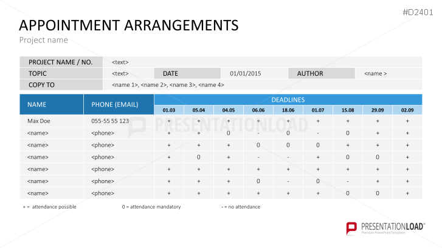The width and height of the screenshot is (442, 248).
Task: Click the Max Doe name cell
Action: point(38,121)
